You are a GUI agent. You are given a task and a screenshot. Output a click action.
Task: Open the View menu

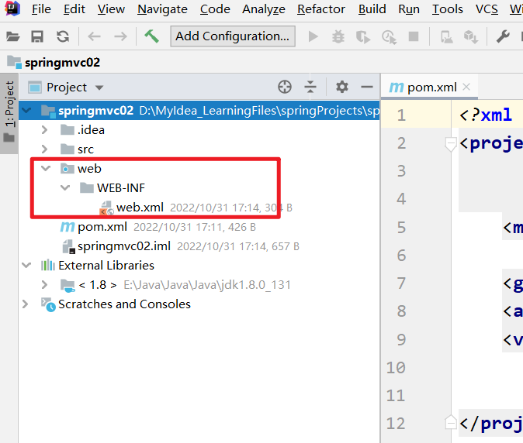111,9
